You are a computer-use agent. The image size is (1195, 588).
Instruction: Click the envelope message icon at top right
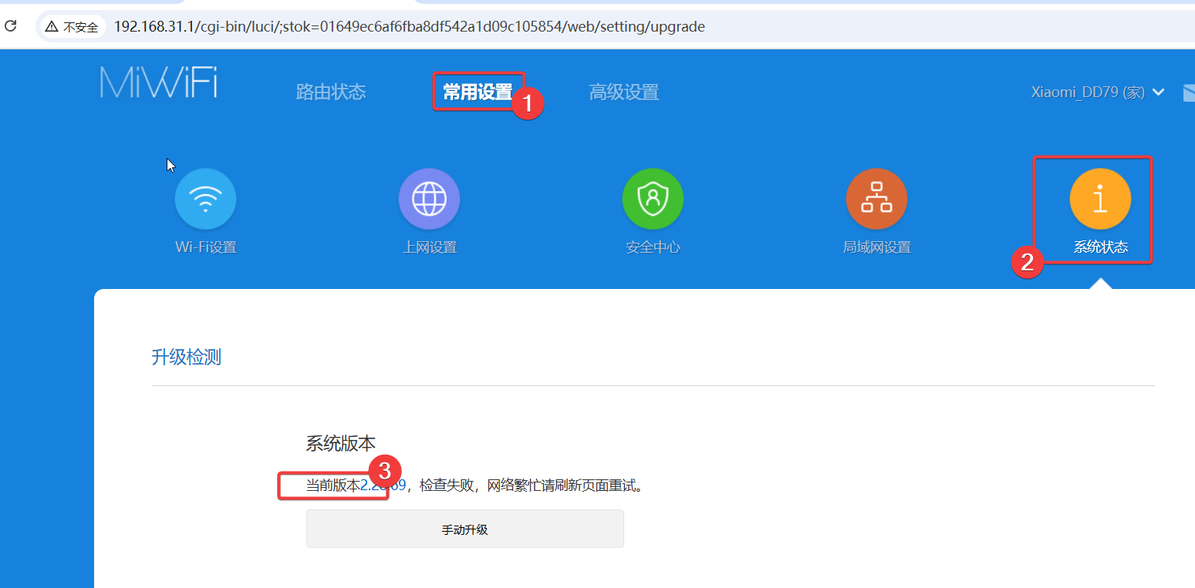click(1188, 92)
